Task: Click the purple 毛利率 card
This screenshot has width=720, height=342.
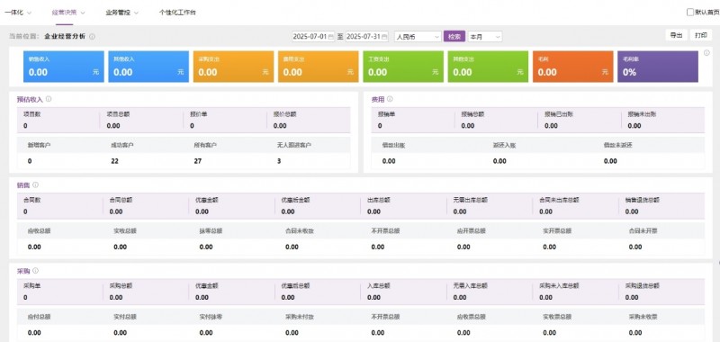Action: point(658,67)
